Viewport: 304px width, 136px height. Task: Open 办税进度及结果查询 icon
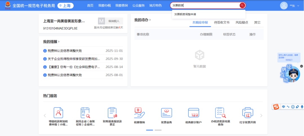coord(220,113)
